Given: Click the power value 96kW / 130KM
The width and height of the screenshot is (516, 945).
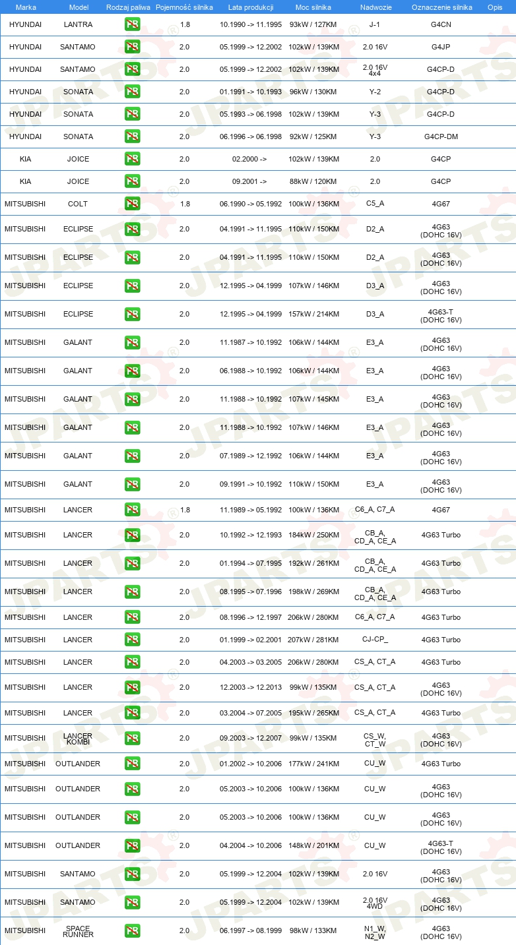Looking at the screenshot, I should pyautogui.click(x=314, y=92).
